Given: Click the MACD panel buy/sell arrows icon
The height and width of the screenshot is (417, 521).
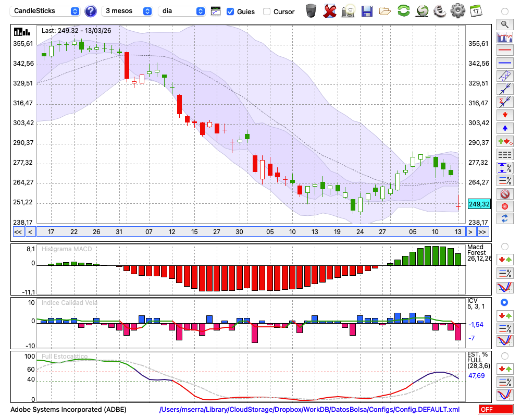Looking at the screenshot, I should 505,260.
